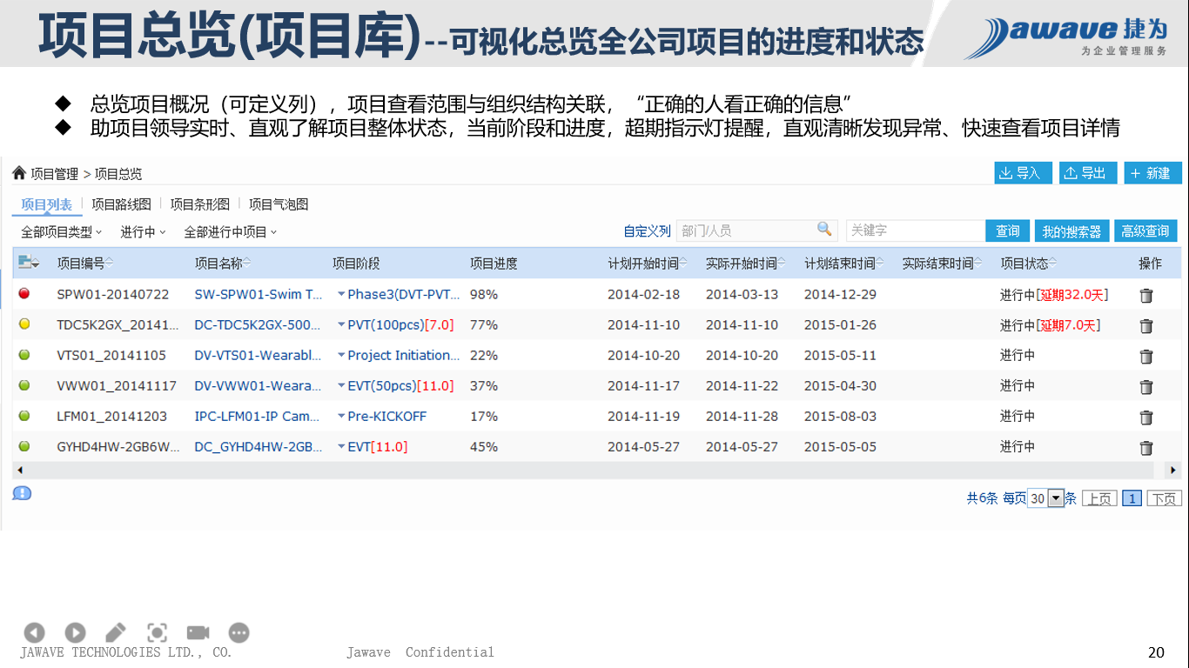Switch to the 项目路线图 tab
The width and height of the screenshot is (1189, 668).
tap(121, 204)
